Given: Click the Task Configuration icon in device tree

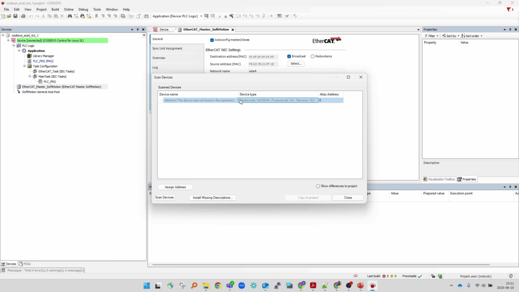Looking at the screenshot, I should [29, 66].
